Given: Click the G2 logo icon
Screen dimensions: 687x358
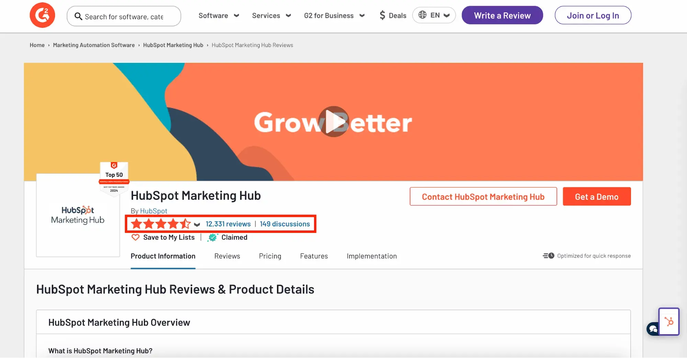Looking at the screenshot, I should 42,15.
